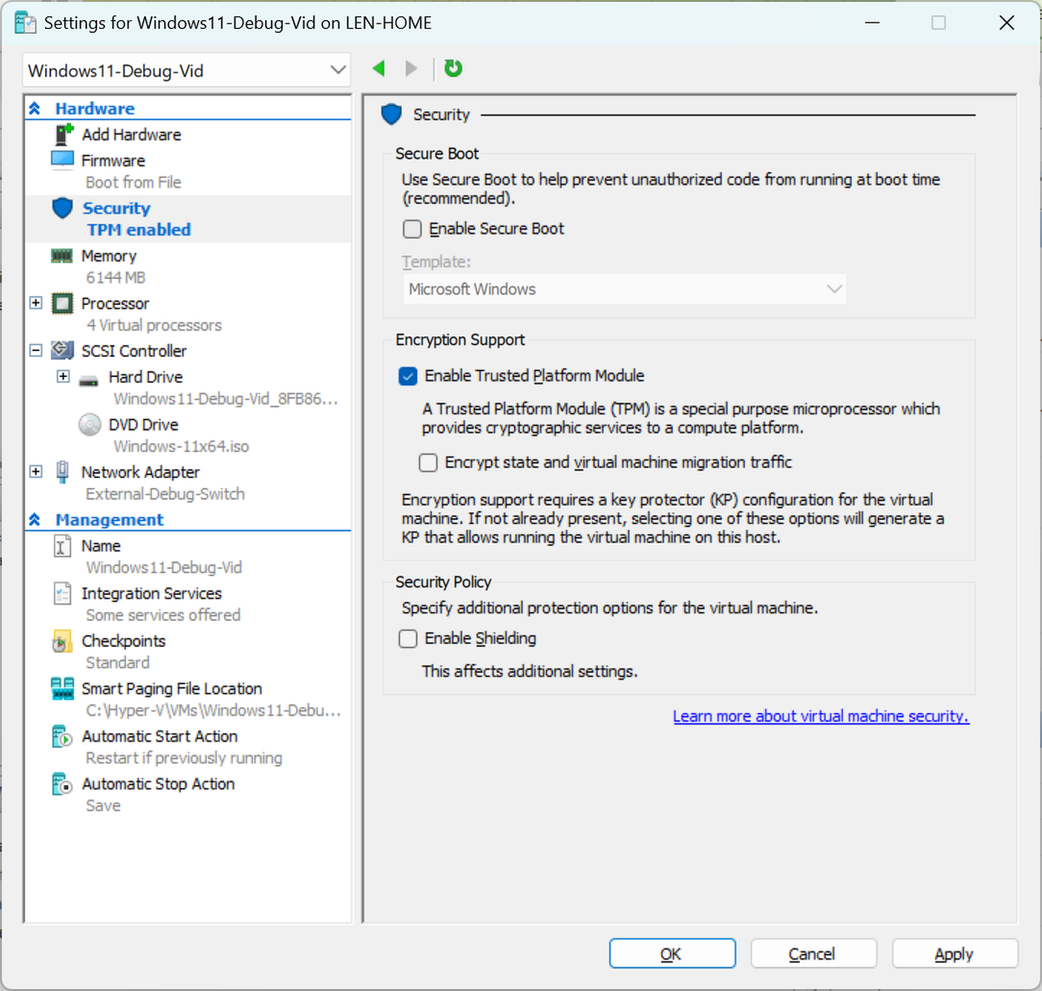This screenshot has width=1042, height=991.
Task: Click the SCSI Controller icon
Action: coord(63,351)
